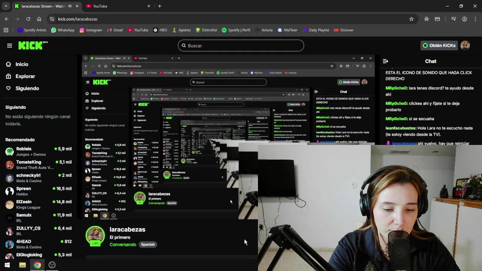Open WhatsApp bookmark
The width and height of the screenshot is (482, 271).
coord(63,30)
